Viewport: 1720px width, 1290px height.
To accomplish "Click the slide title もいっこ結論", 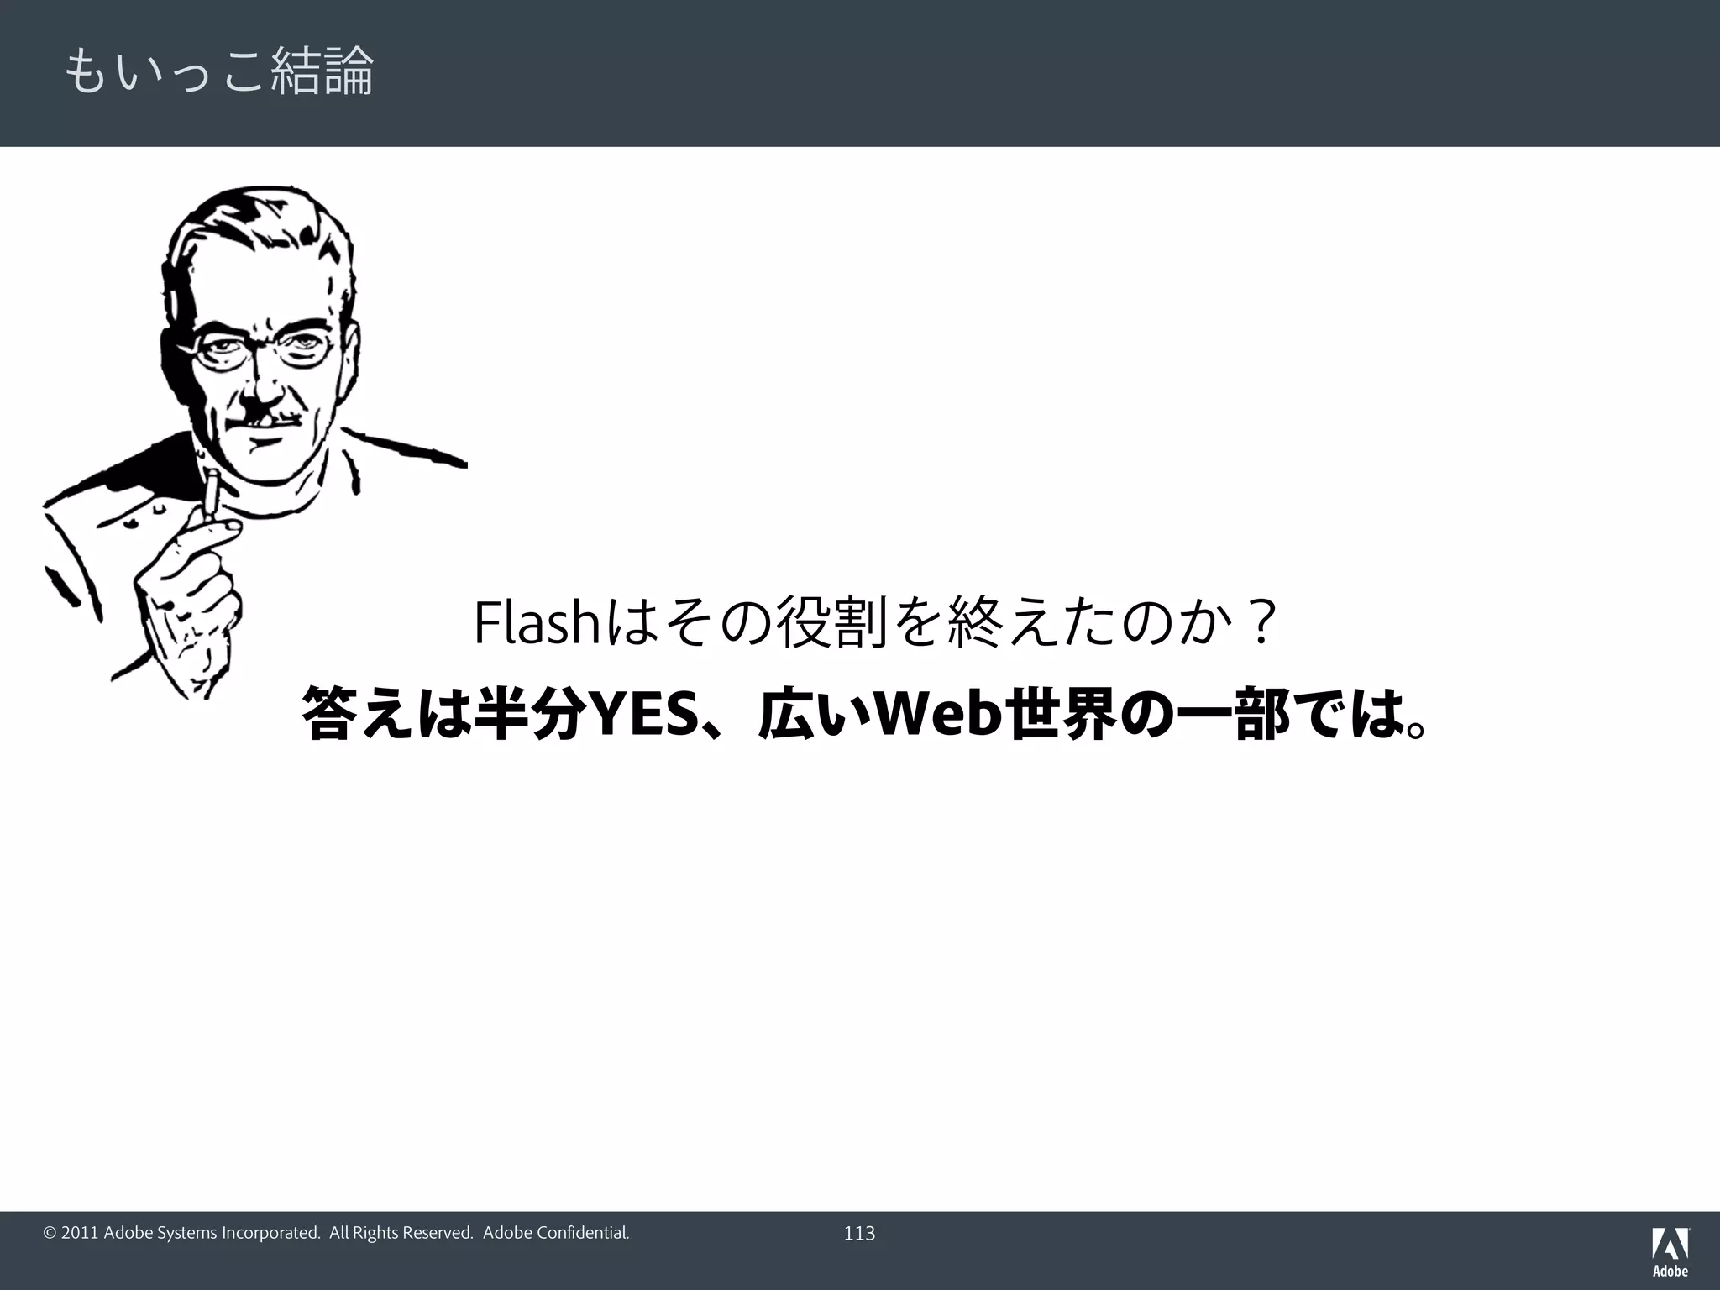I will pos(219,72).
